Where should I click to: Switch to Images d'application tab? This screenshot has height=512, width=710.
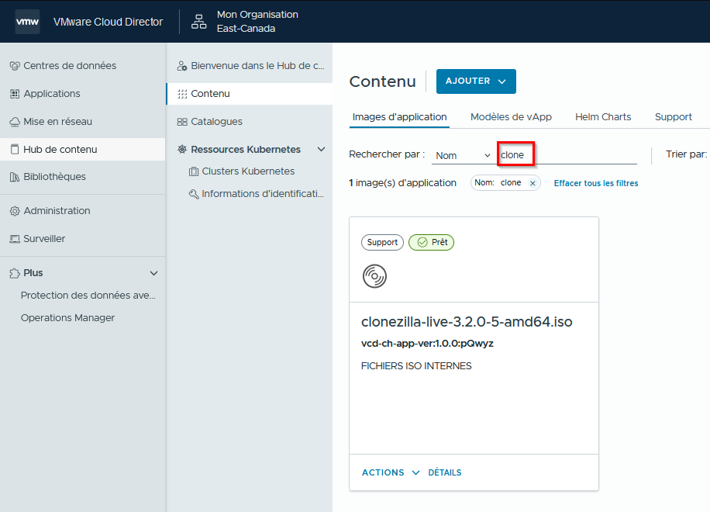[399, 117]
